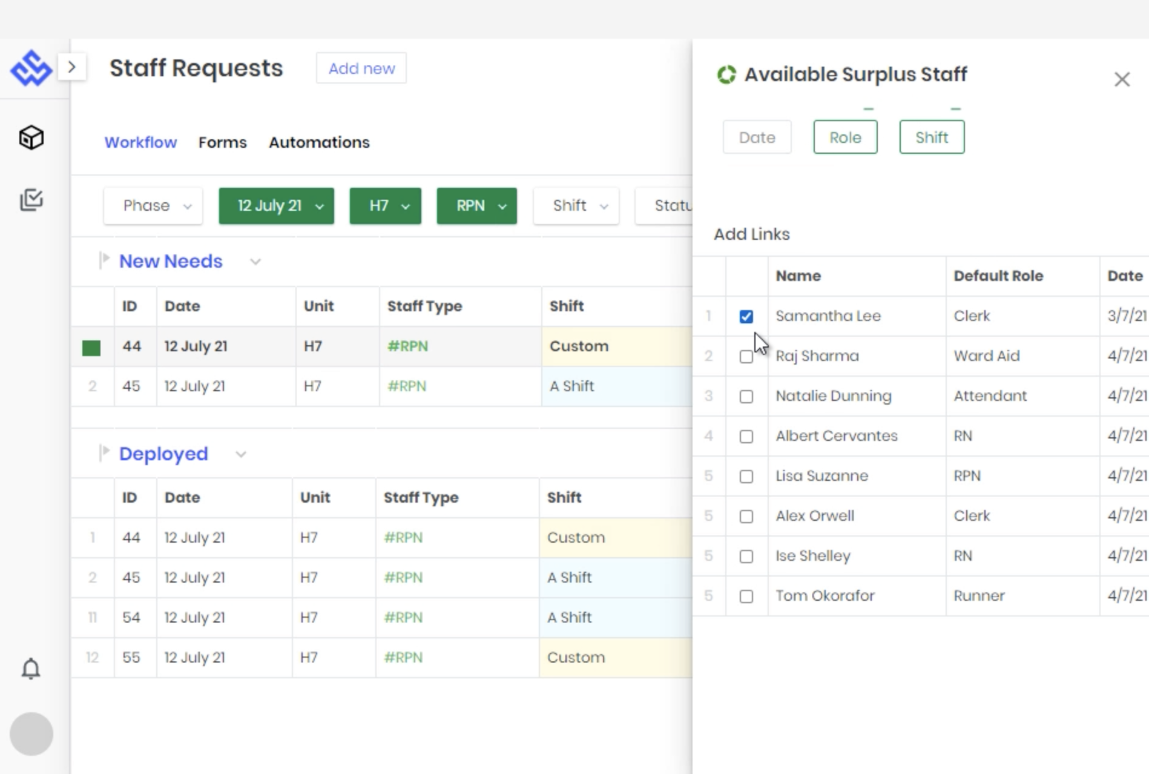Click the user avatar circle
Screen dimensions: 1149x774
(31, 733)
